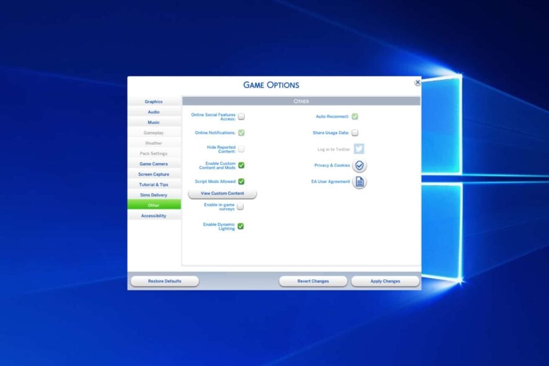549x366 pixels.
Task: Open the Privacy & Cookies shield icon
Action: click(359, 166)
